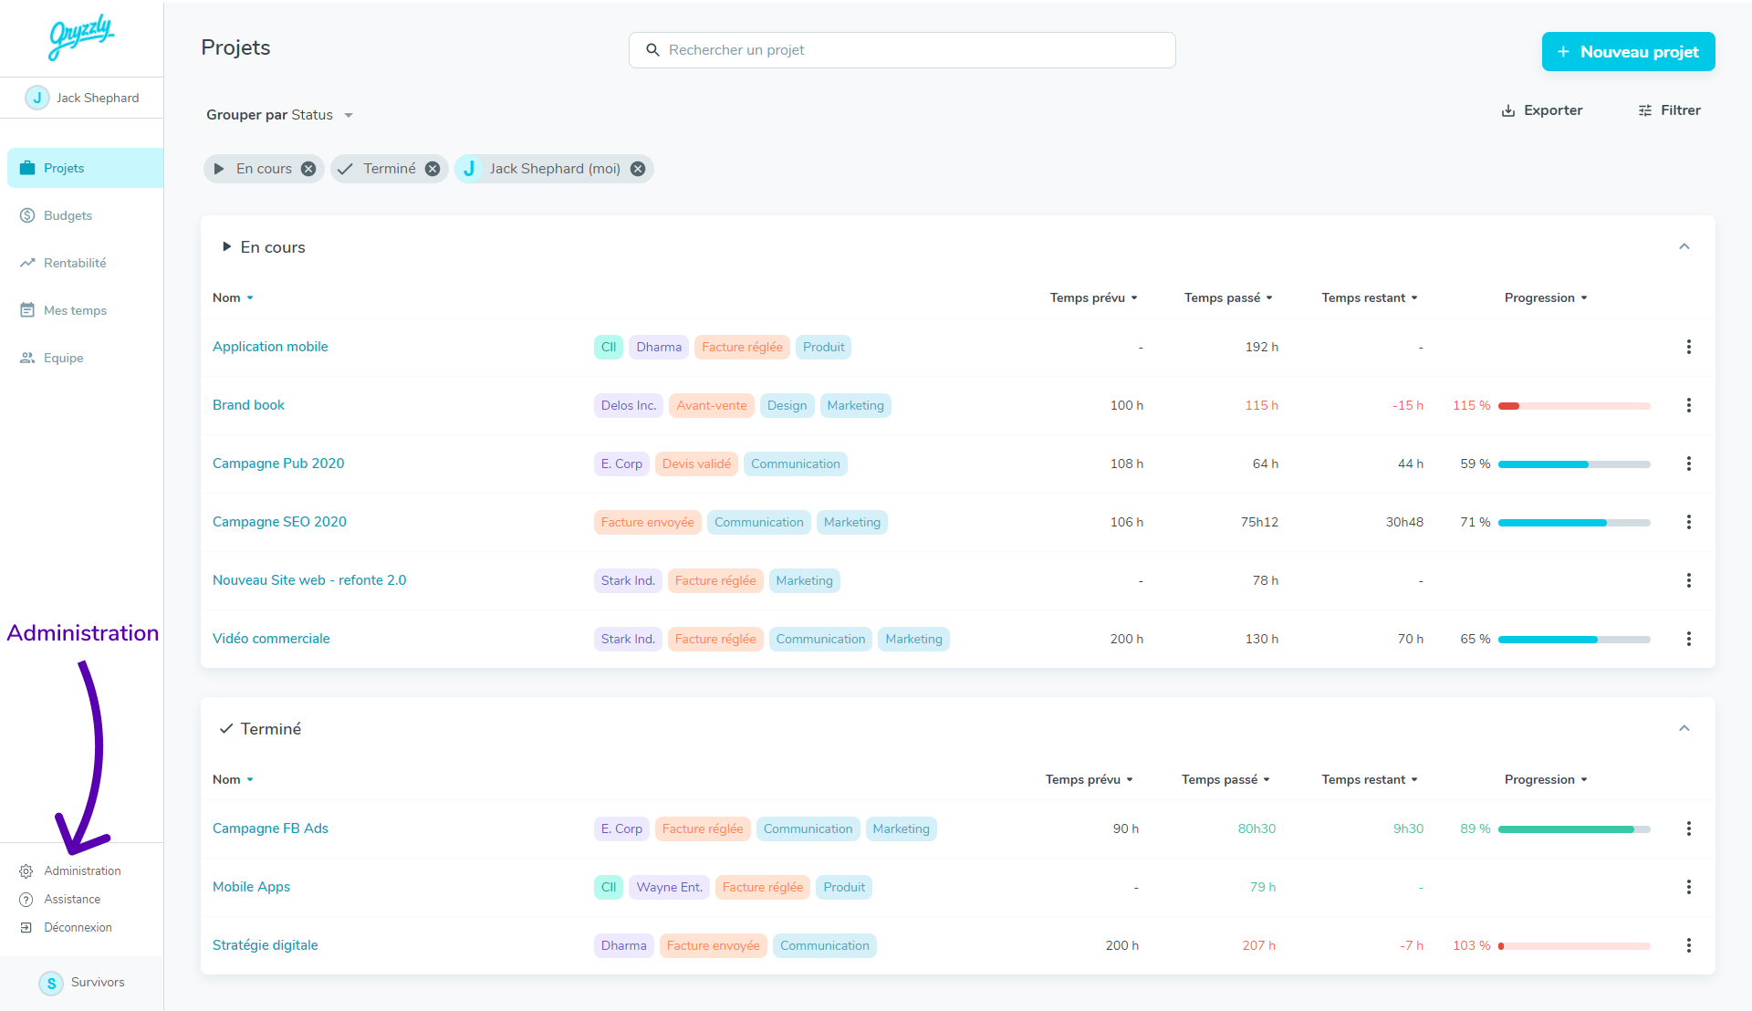Image resolution: width=1752 pixels, height=1011 pixels.
Task: Open three-dot menu for Stratégie digitale
Action: (x=1688, y=945)
